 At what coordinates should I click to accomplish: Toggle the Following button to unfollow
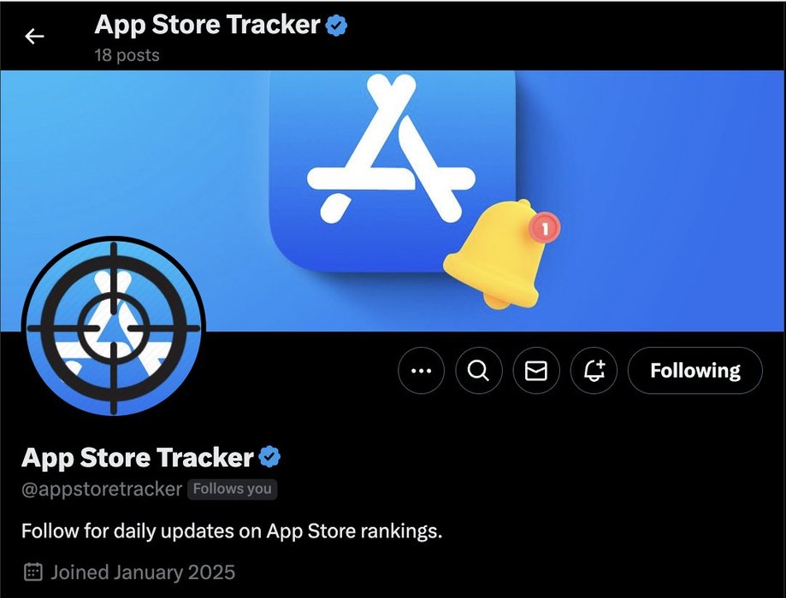pos(694,371)
